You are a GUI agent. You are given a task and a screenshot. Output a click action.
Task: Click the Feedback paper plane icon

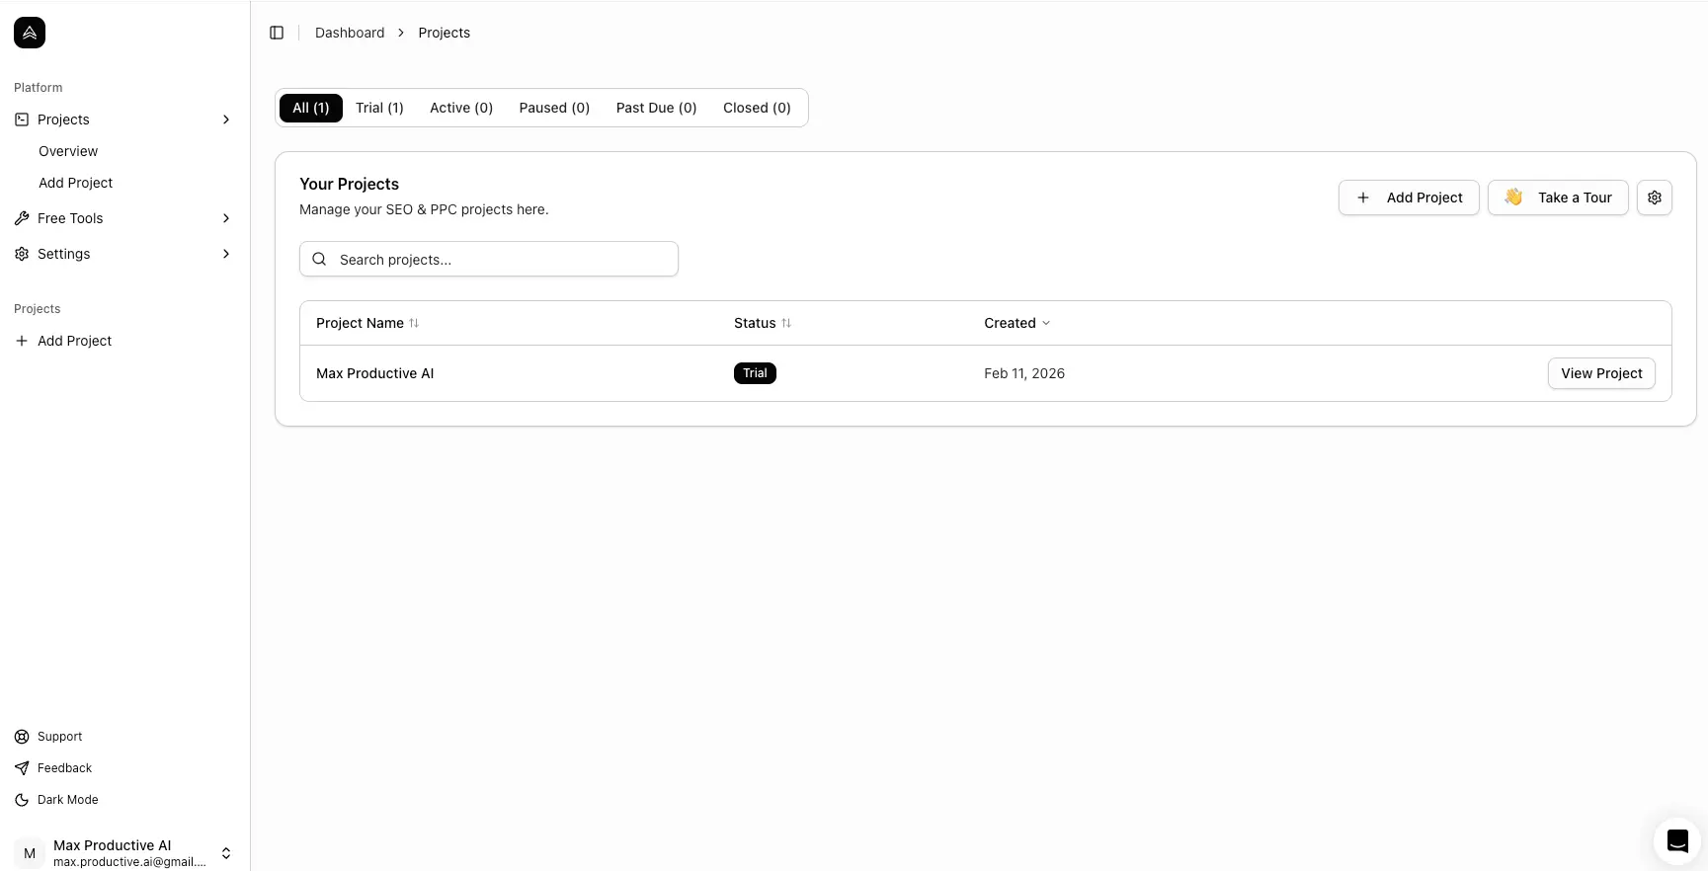22,768
